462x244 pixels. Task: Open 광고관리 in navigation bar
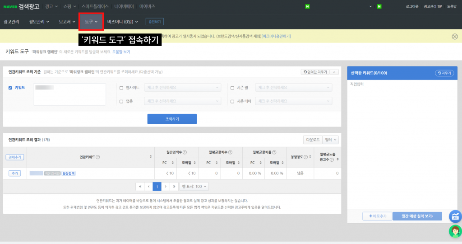click(11, 22)
